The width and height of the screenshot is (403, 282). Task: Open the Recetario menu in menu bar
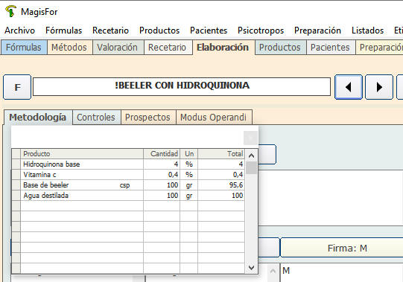110,31
